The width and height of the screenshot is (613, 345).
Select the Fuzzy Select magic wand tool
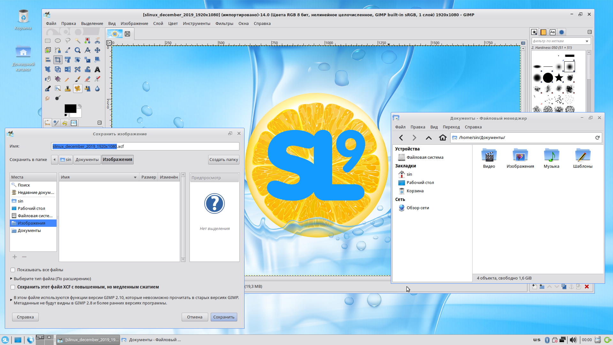click(x=78, y=41)
